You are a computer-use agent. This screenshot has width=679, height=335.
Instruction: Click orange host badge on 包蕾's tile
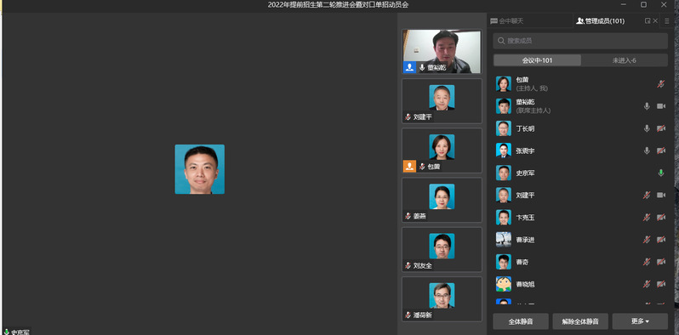click(x=409, y=166)
